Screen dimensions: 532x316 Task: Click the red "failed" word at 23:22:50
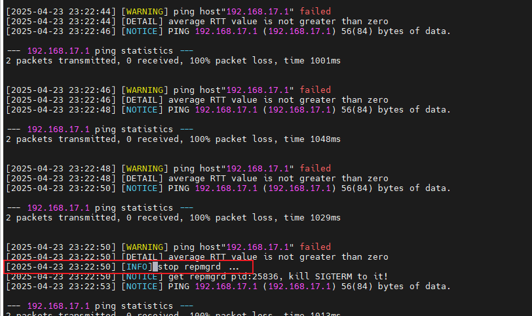315,247
